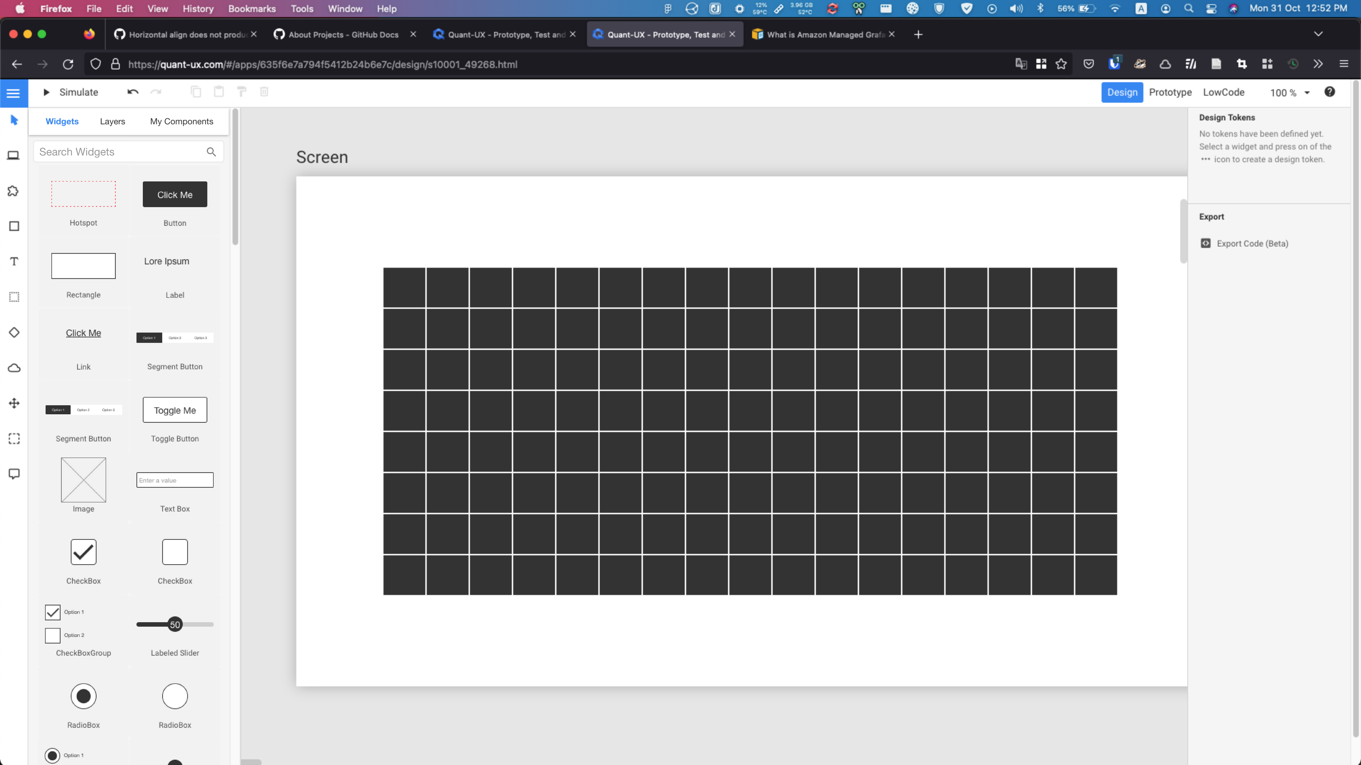Screen dimensions: 1361x765
Task: Click the Export Code (Beta) link
Action: tap(1252, 243)
